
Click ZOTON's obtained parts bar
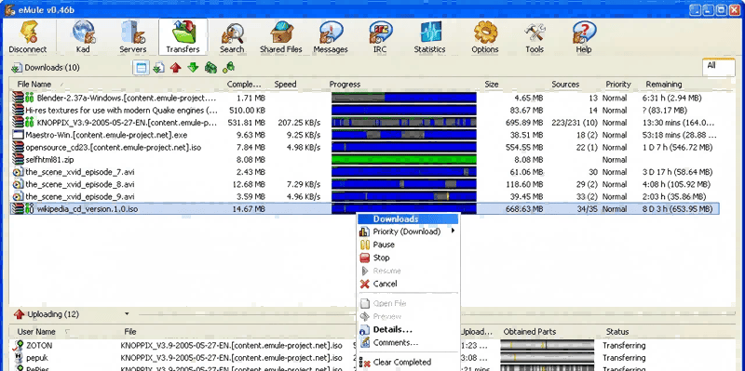pyautogui.click(x=549, y=345)
